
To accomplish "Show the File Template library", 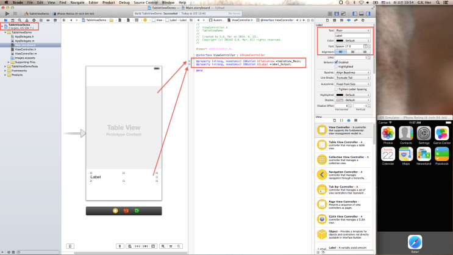I will (335, 120).
